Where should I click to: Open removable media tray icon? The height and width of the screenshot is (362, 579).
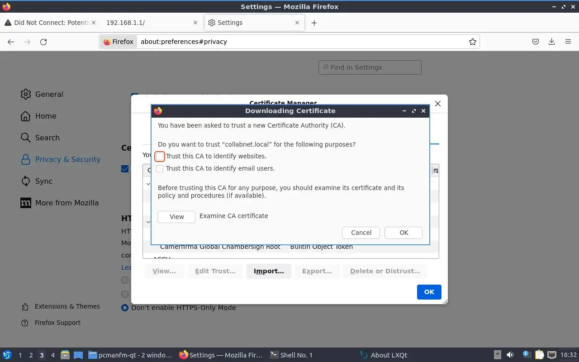497,355
